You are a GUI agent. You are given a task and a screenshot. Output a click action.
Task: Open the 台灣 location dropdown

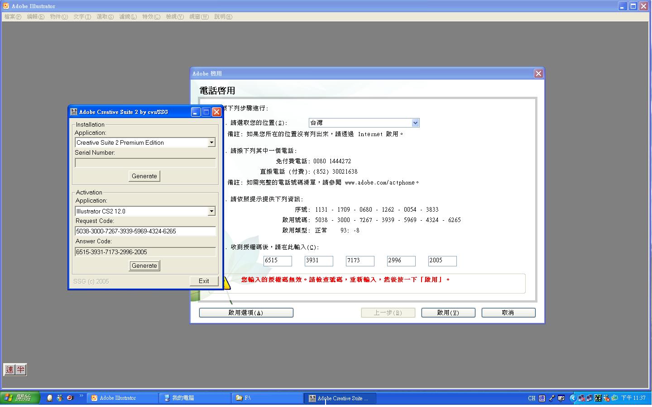pyautogui.click(x=364, y=123)
